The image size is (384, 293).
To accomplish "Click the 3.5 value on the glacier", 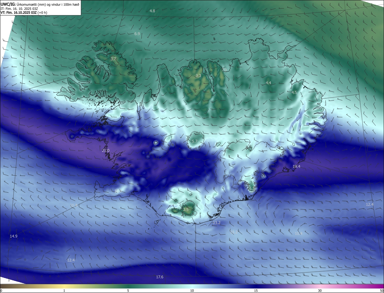I will [x=186, y=209].
